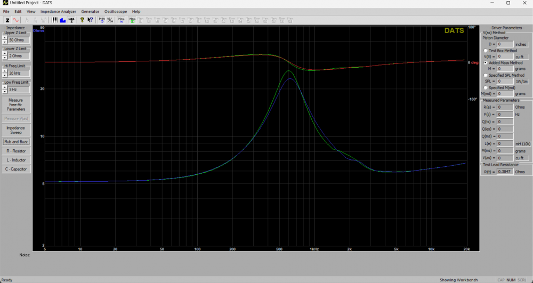
Task: Click the Z impedance mode toolbar icon
Action: tap(7, 20)
